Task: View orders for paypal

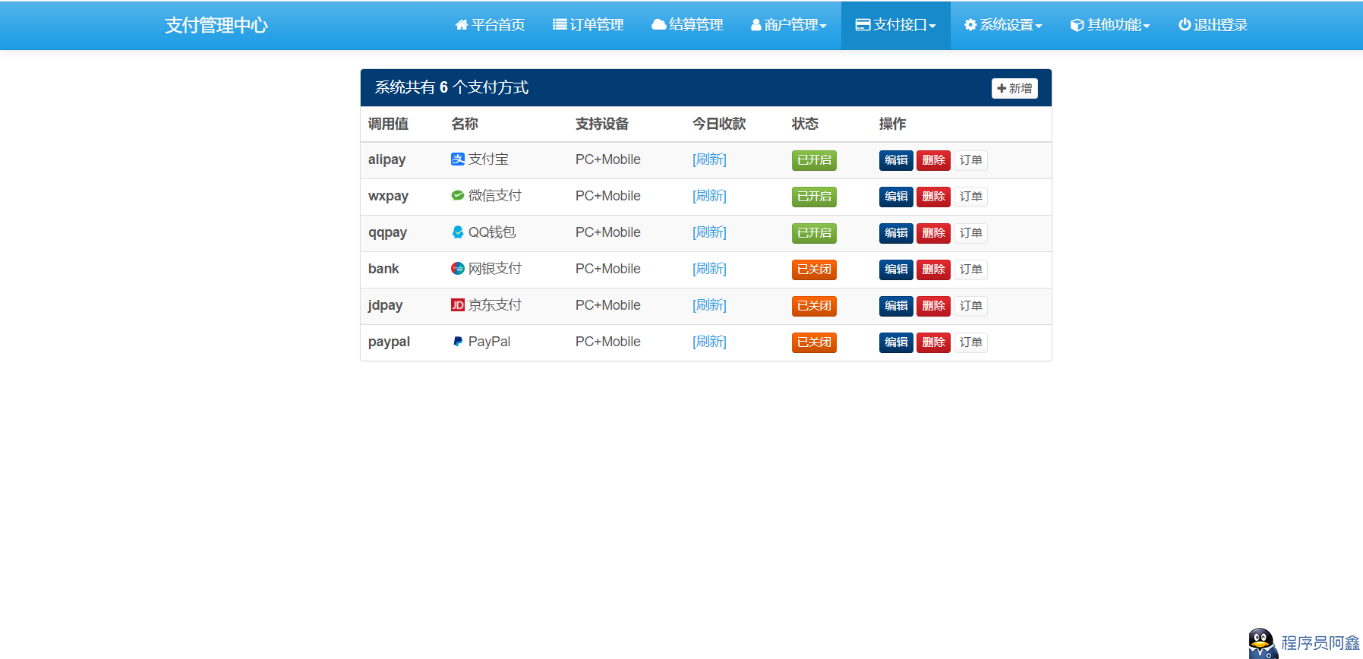Action: (x=970, y=342)
